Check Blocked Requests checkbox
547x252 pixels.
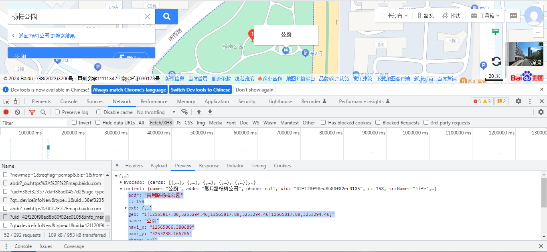click(x=378, y=122)
